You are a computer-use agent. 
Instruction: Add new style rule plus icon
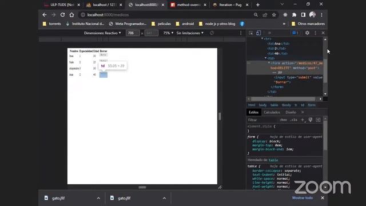[x=303, y=120]
